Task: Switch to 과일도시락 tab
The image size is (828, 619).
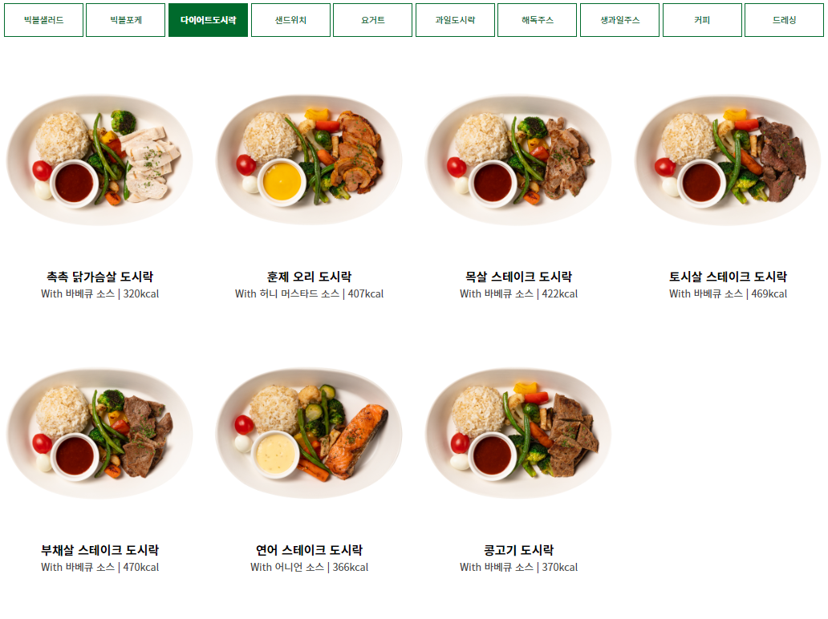Action: tap(455, 20)
